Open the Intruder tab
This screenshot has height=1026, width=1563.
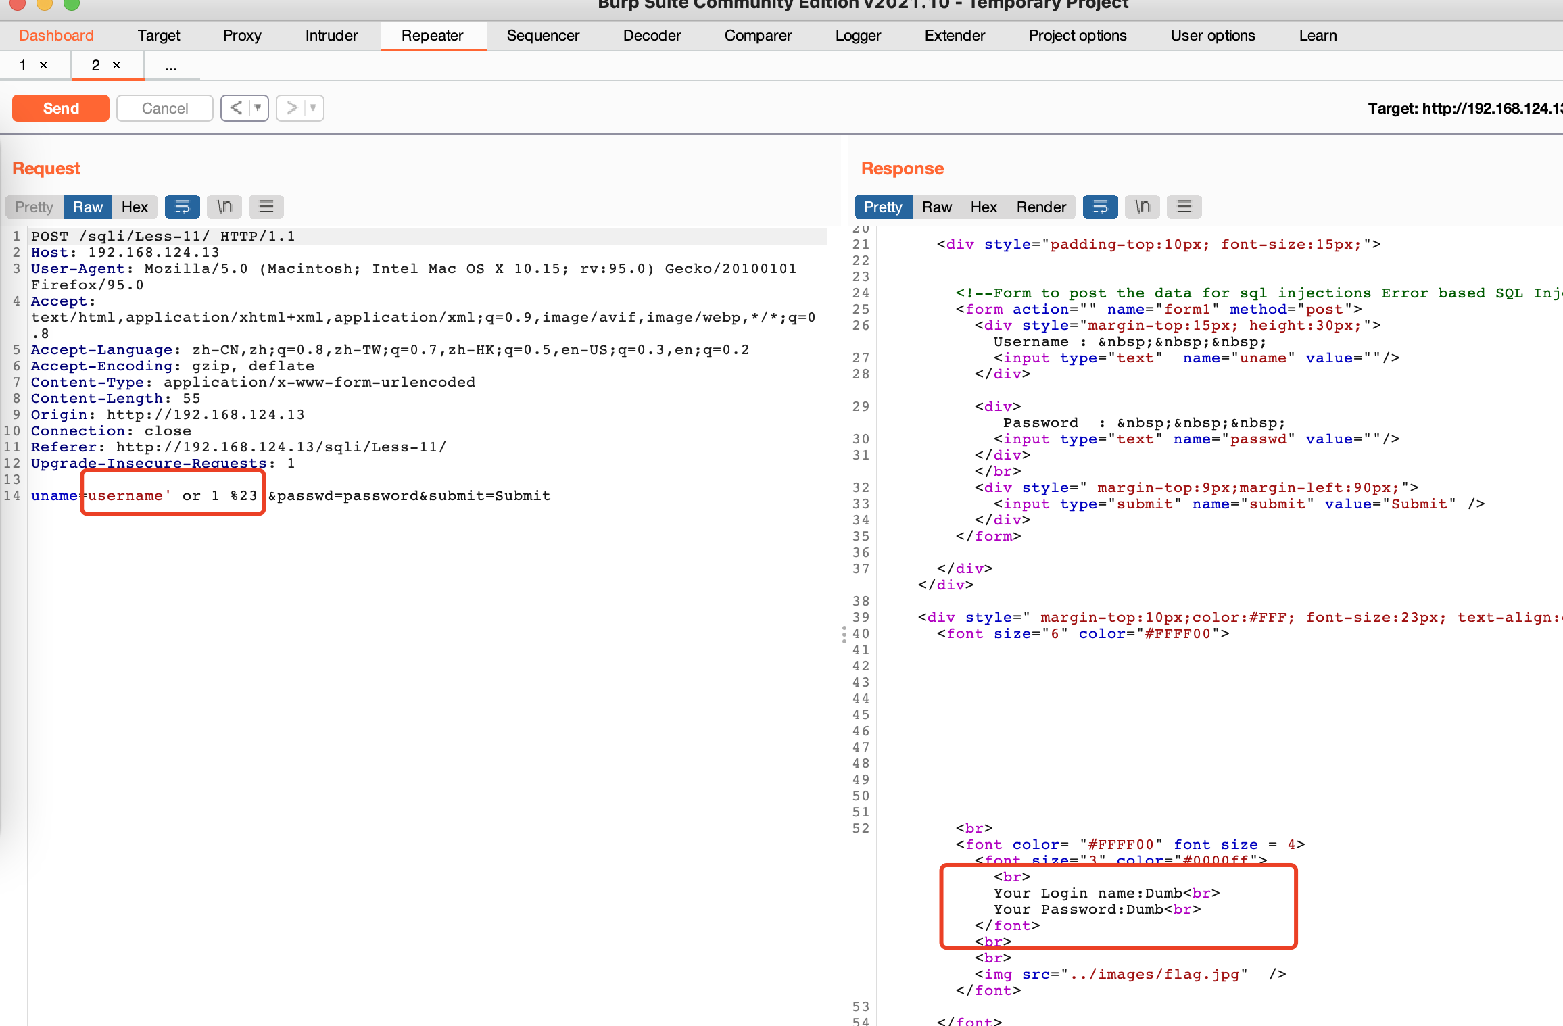coord(331,35)
